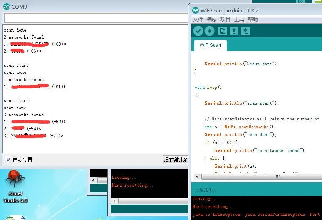Click left scroll arrow in middle console window
Image resolution: width=322 pixels, height=220 pixels.
click(114, 201)
